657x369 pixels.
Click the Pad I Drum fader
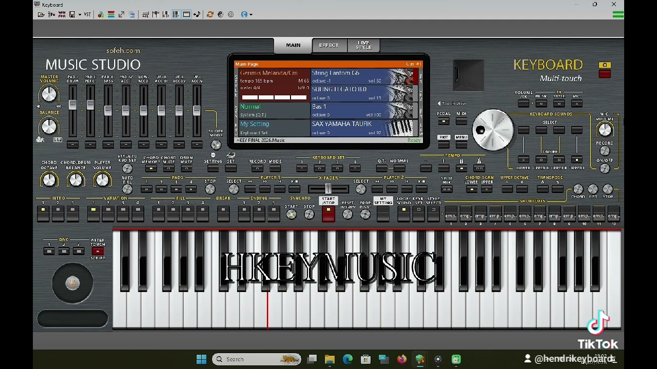[72, 105]
